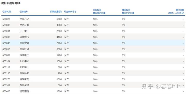Image resolution: width=186 pixels, height=94 pixels.
Task: Select security code 600150
Action: [6, 73]
